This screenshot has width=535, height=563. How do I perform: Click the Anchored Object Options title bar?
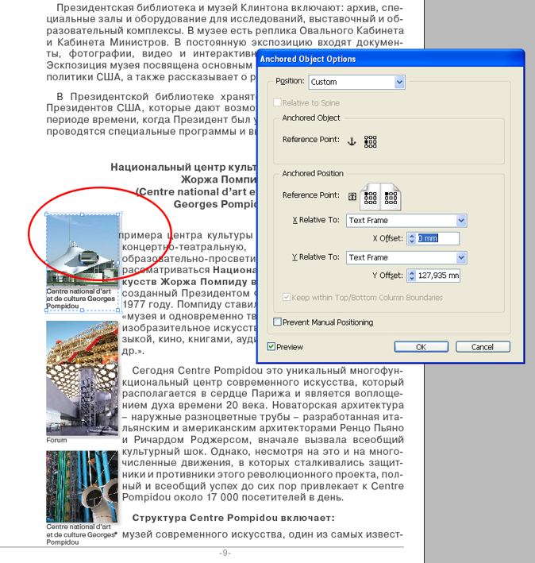point(391,59)
